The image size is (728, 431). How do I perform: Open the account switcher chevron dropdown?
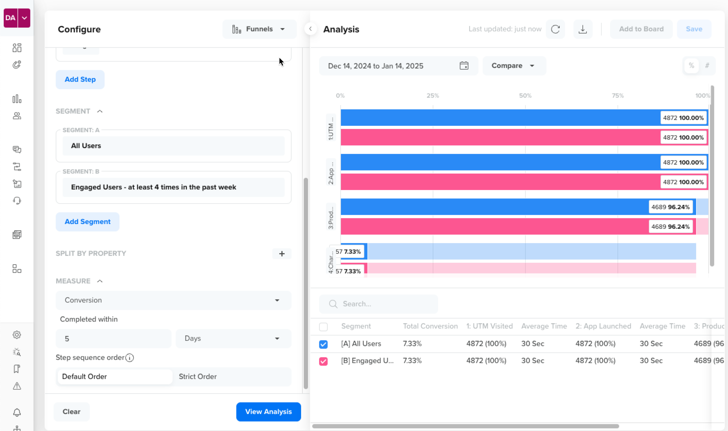point(24,18)
